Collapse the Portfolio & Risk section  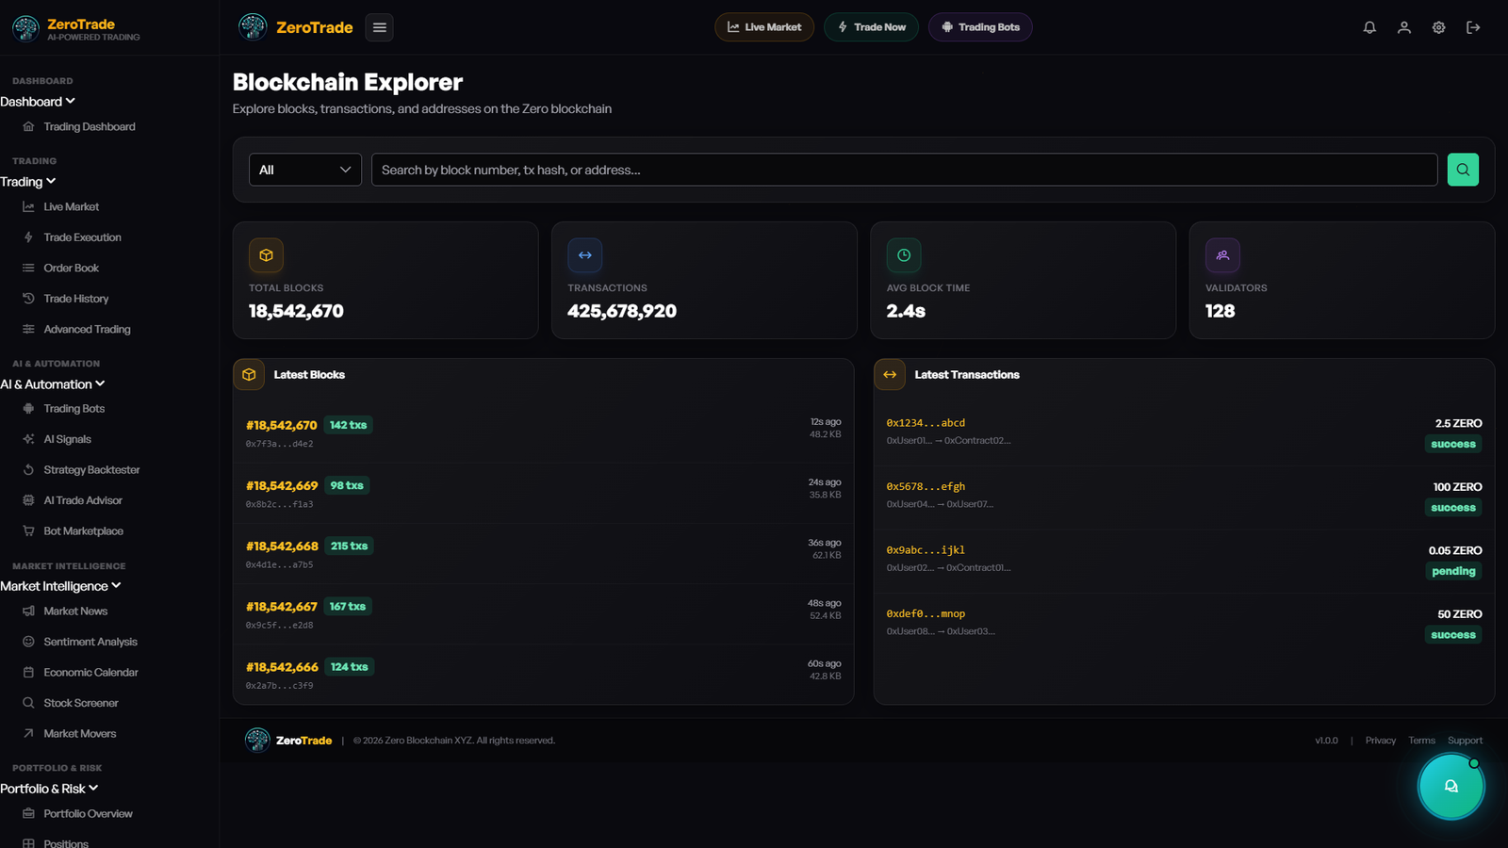point(49,789)
